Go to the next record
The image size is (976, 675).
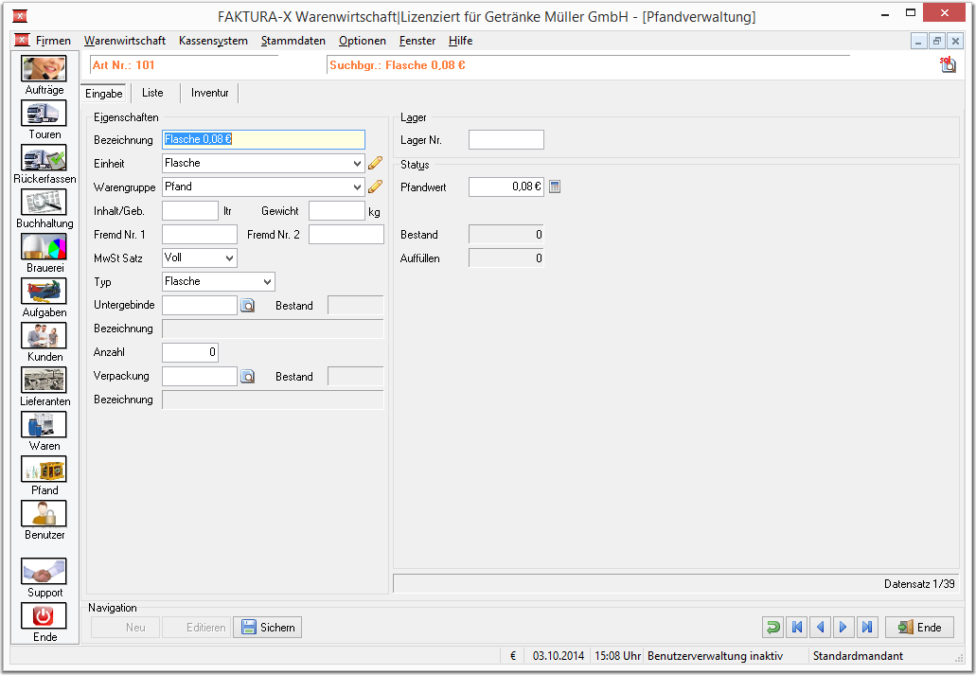(843, 627)
